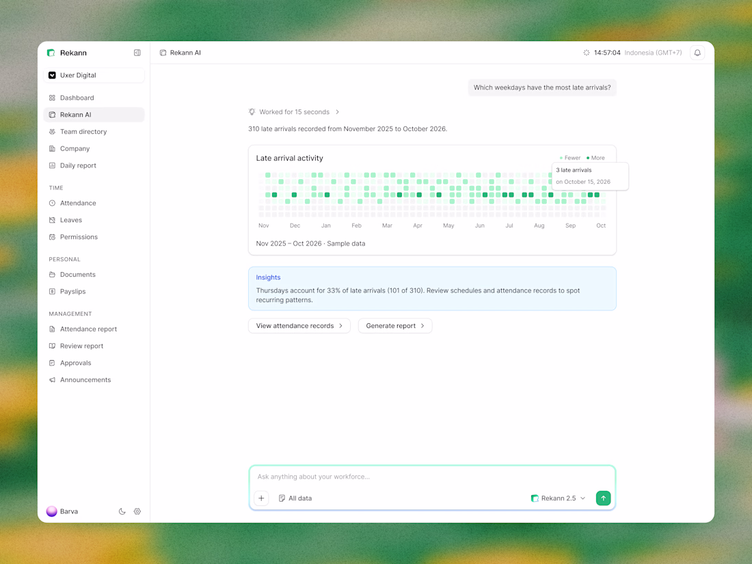Image resolution: width=752 pixels, height=564 pixels.
Task: Collapse the sidebar with the panel icon
Action: click(137, 53)
